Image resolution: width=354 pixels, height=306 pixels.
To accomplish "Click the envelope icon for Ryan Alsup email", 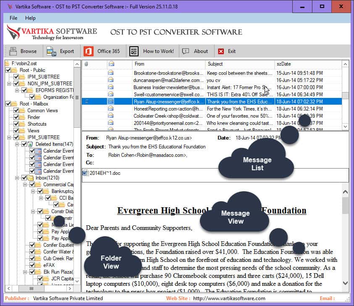I will pyautogui.click(x=110, y=101).
